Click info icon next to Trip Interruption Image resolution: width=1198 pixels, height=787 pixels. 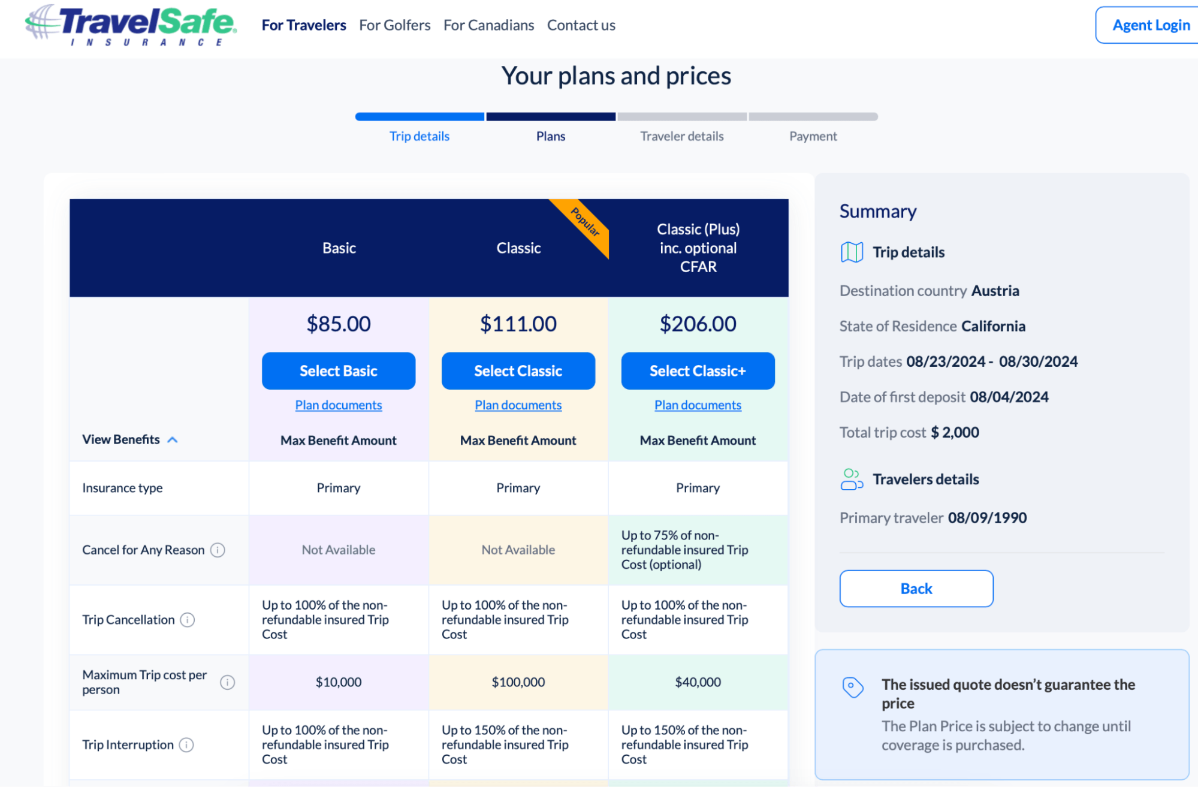(x=186, y=744)
